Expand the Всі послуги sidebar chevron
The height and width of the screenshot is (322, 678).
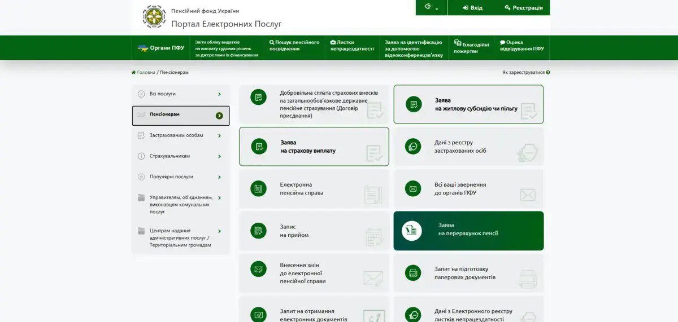point(219,94)
